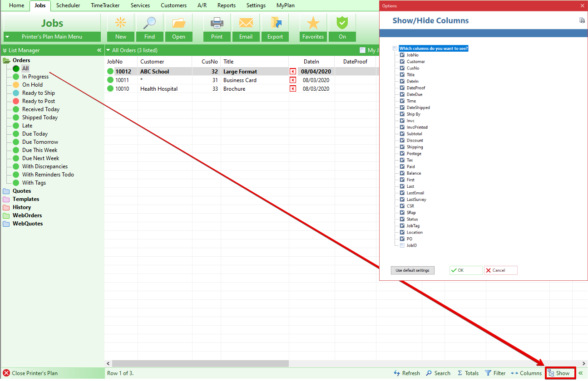Click the Print printer icon
The height and width of the screenshot is (381, 588).
pos(217,23)
